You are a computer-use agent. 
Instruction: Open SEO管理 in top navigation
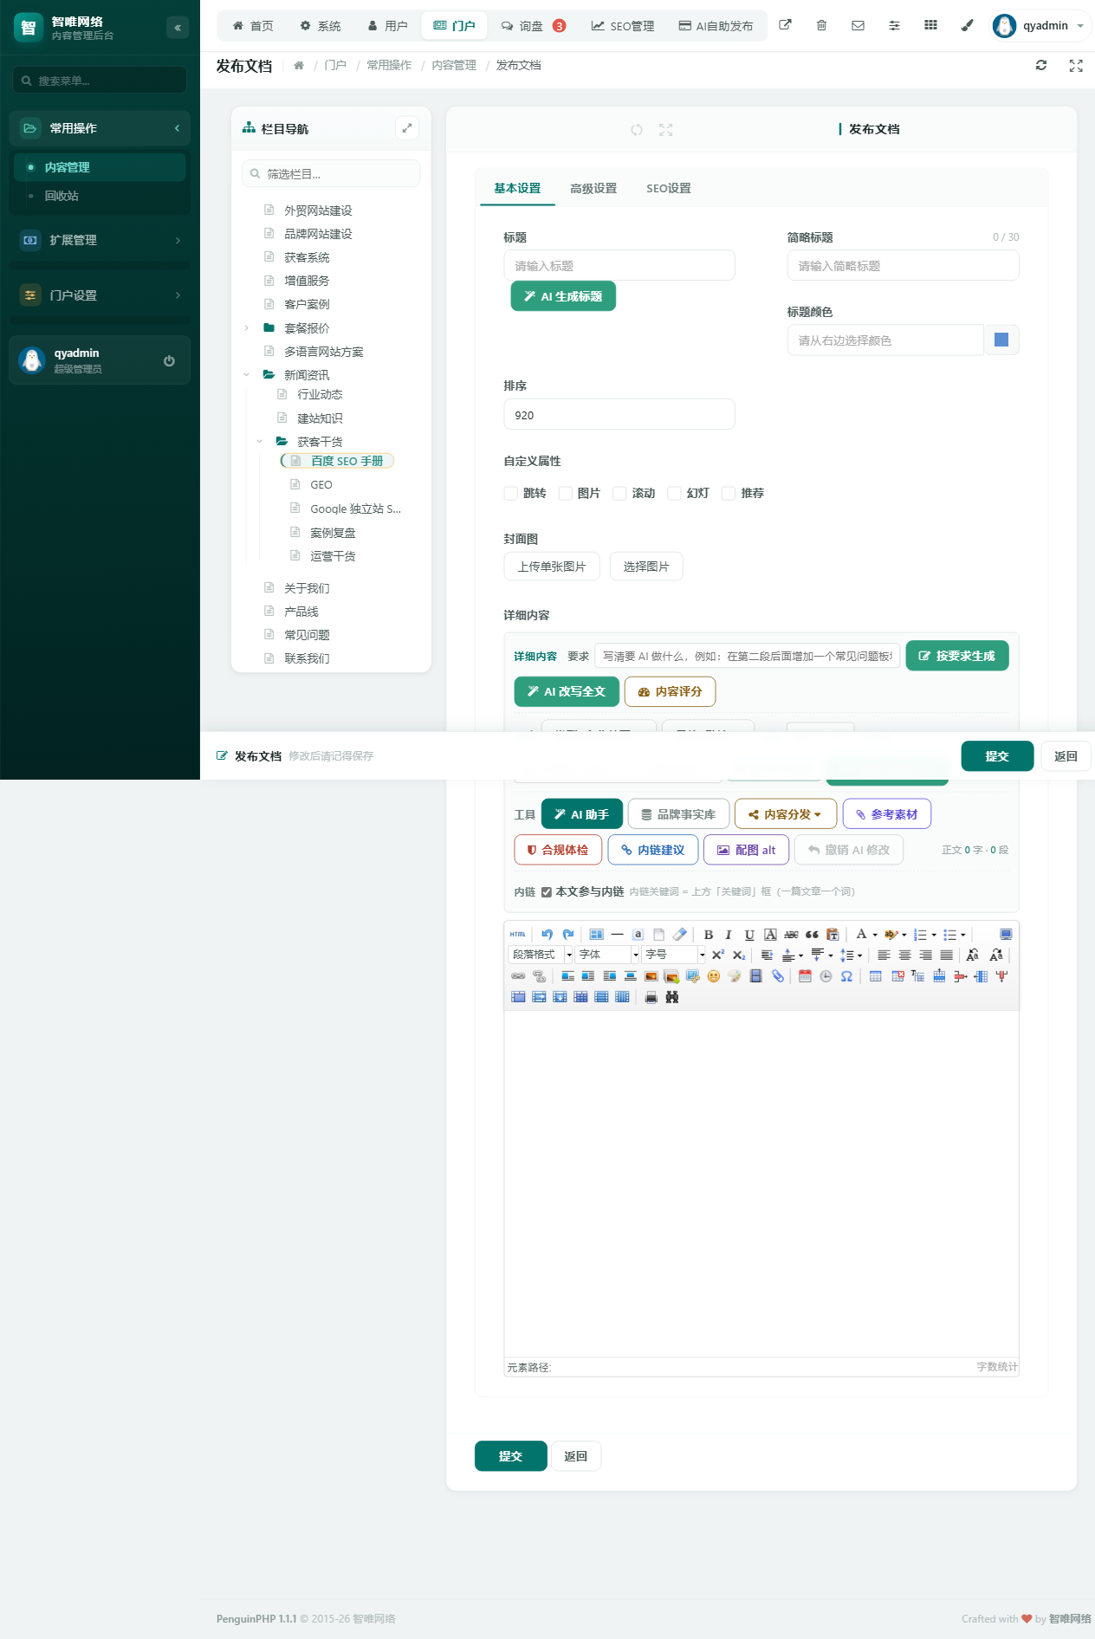(623, 26)
